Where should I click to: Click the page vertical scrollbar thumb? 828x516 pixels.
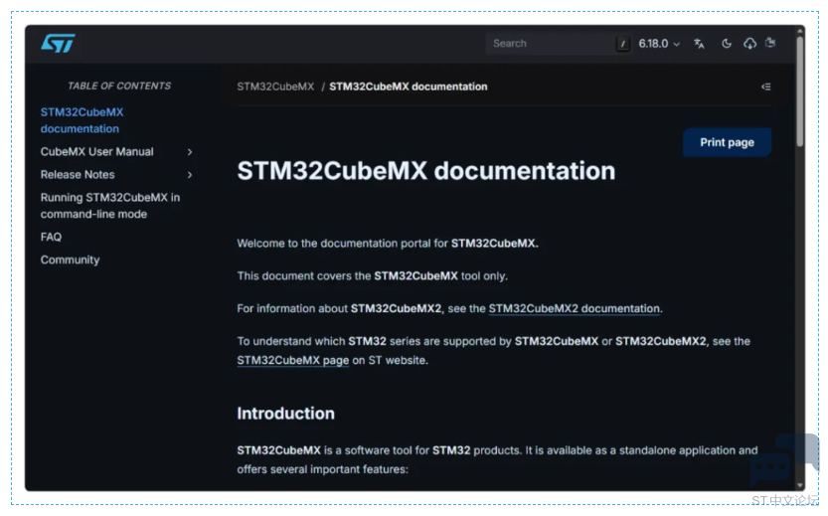pos(800,89)
